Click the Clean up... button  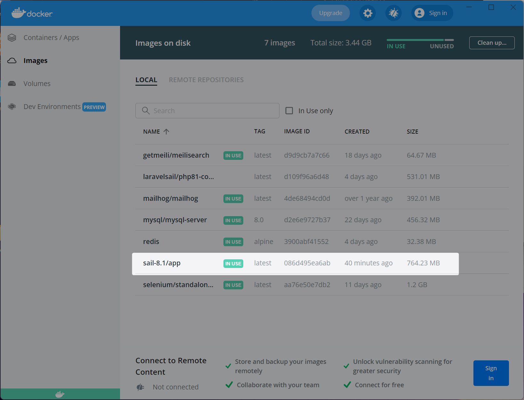point(492,43)
